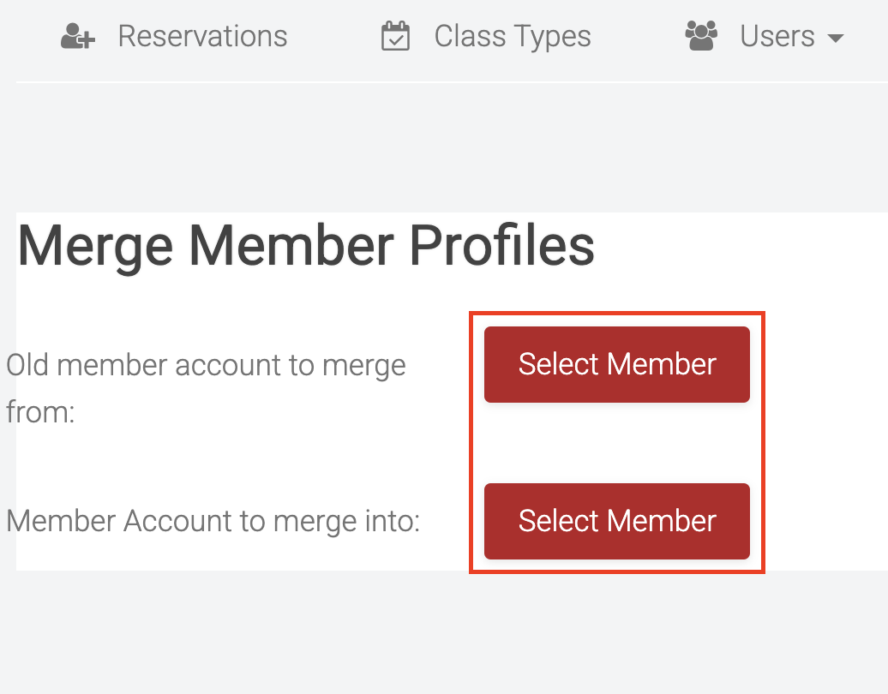Click Select Member for the account to merge into

[x=615, y=521]
